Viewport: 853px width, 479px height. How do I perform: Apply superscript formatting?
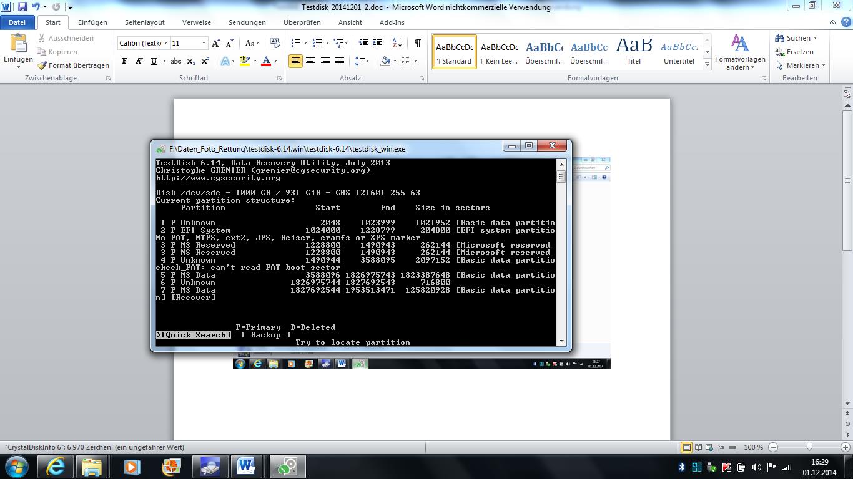click(204, 61)
